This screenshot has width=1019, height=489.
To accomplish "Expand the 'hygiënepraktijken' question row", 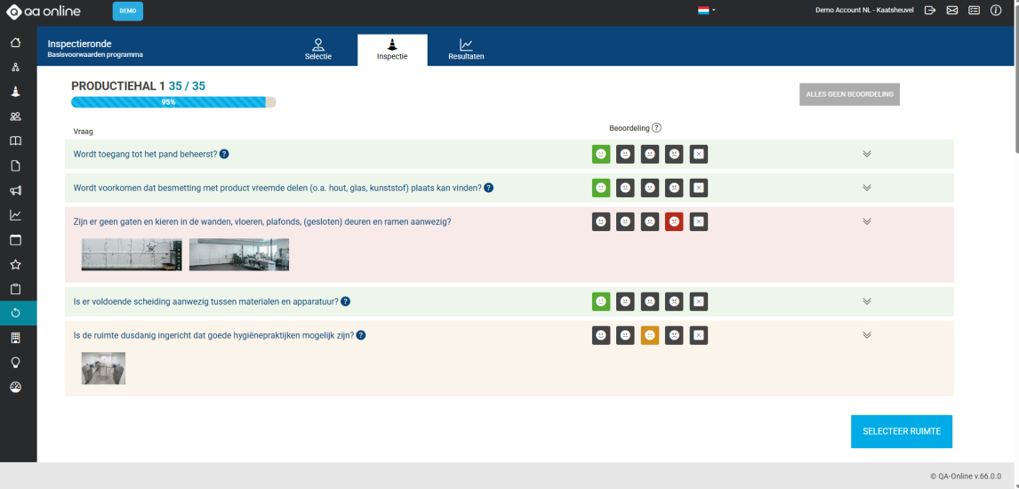I will click(866, 335).
